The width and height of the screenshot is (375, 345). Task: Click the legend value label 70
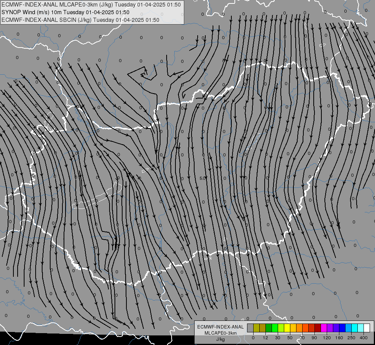[x=302, y=338]
